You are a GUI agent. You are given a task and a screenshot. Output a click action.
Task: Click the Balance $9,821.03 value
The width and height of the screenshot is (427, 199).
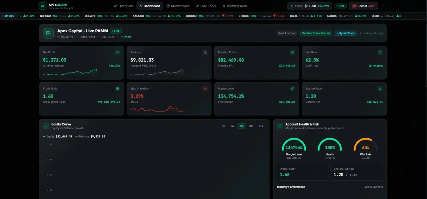(x=142, y=60)
